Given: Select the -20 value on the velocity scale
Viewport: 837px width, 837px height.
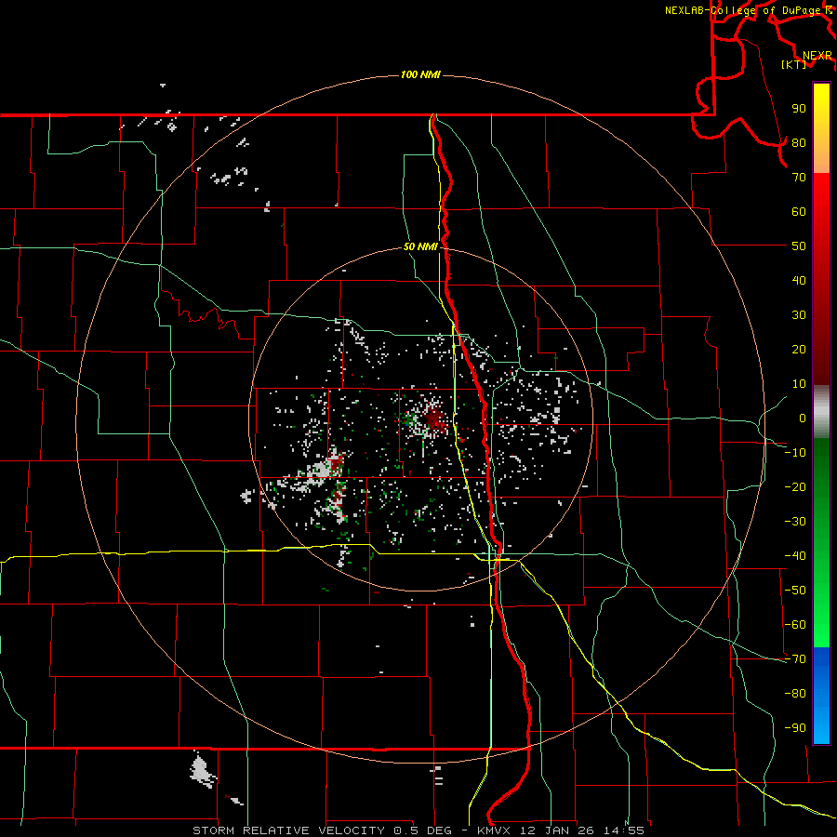Looking at the screenshot, I should tap(795, 486).
